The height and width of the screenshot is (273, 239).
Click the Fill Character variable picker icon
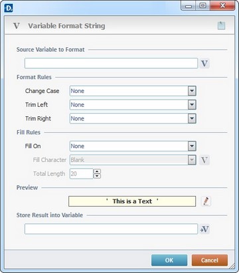tap(204, 160)
